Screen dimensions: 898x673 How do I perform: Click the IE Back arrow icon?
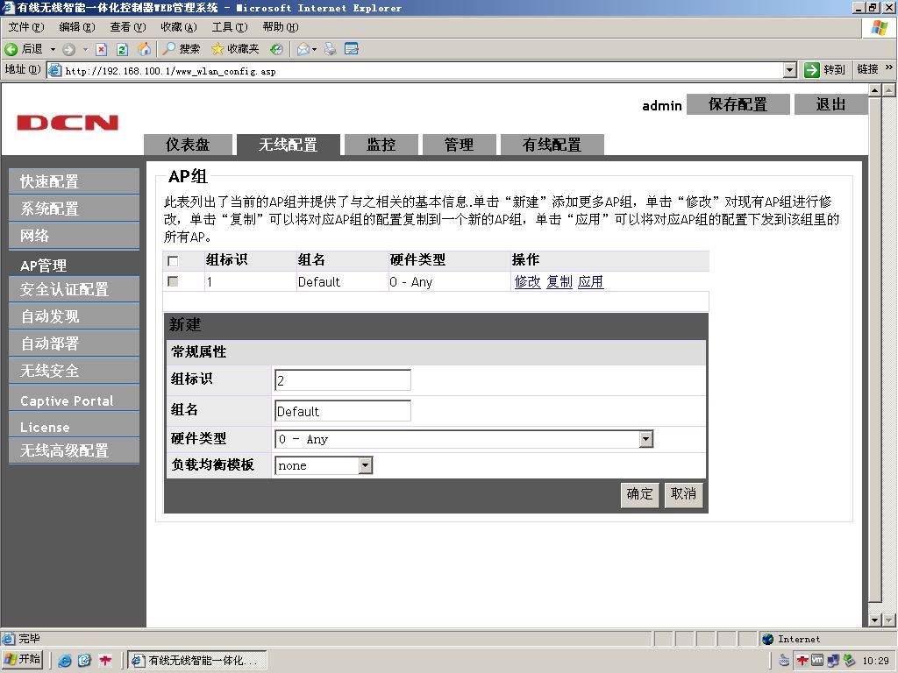pyautogui.click(x=11, y=49)
